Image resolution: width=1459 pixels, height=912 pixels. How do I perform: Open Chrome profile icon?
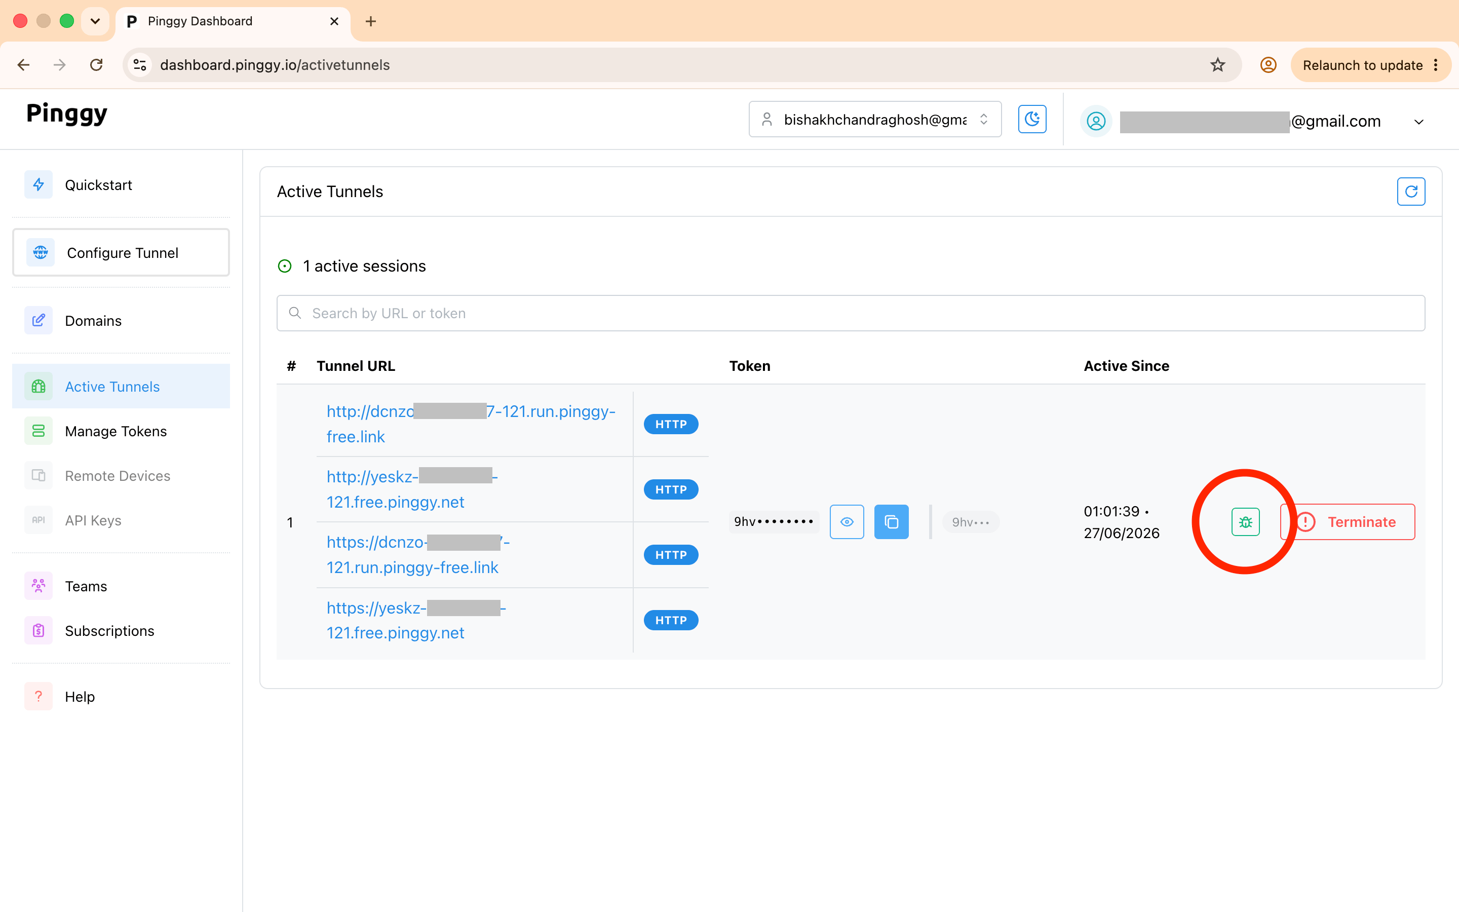1269,65
